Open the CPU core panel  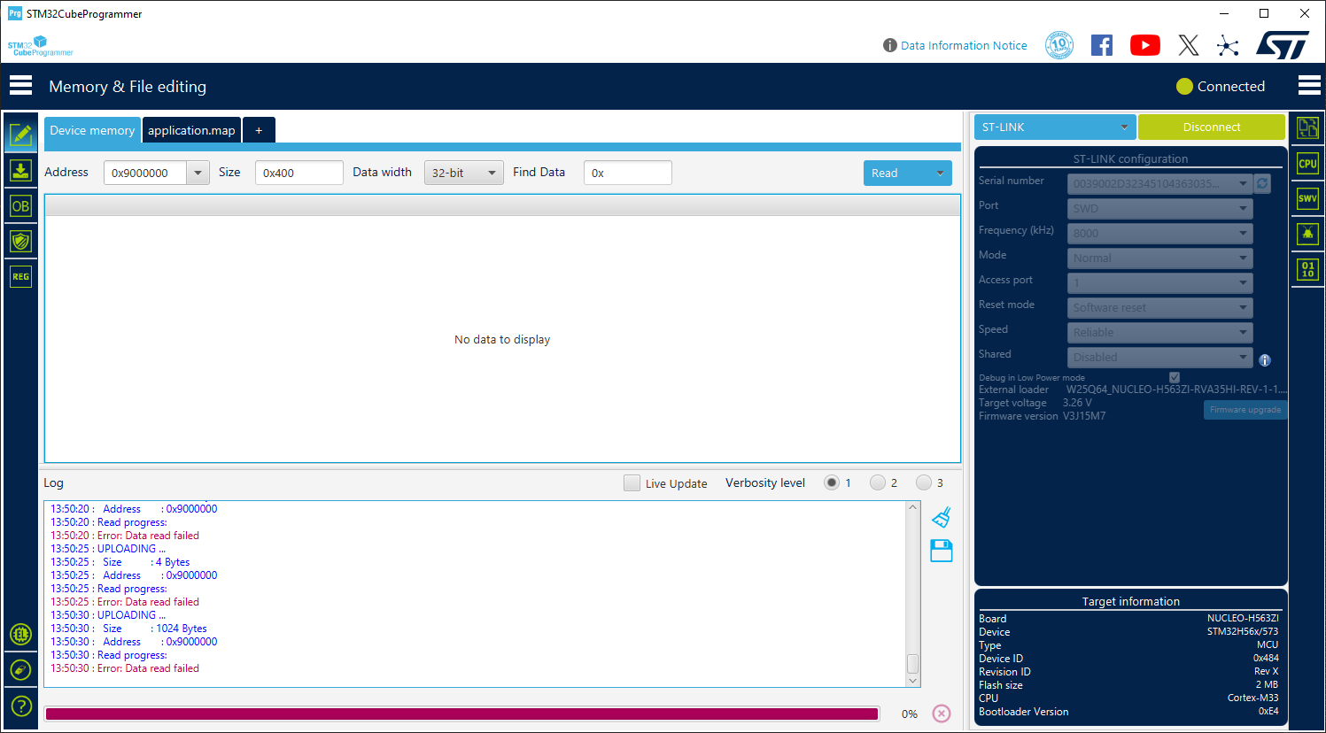coord(1307,163)
